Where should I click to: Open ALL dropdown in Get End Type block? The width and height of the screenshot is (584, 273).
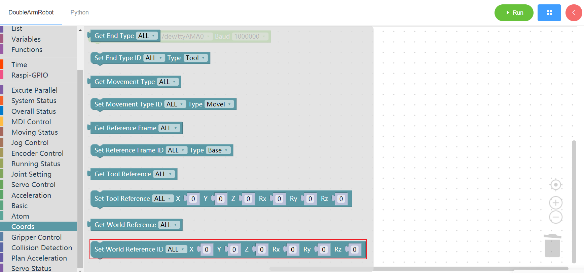click(147, 36)
